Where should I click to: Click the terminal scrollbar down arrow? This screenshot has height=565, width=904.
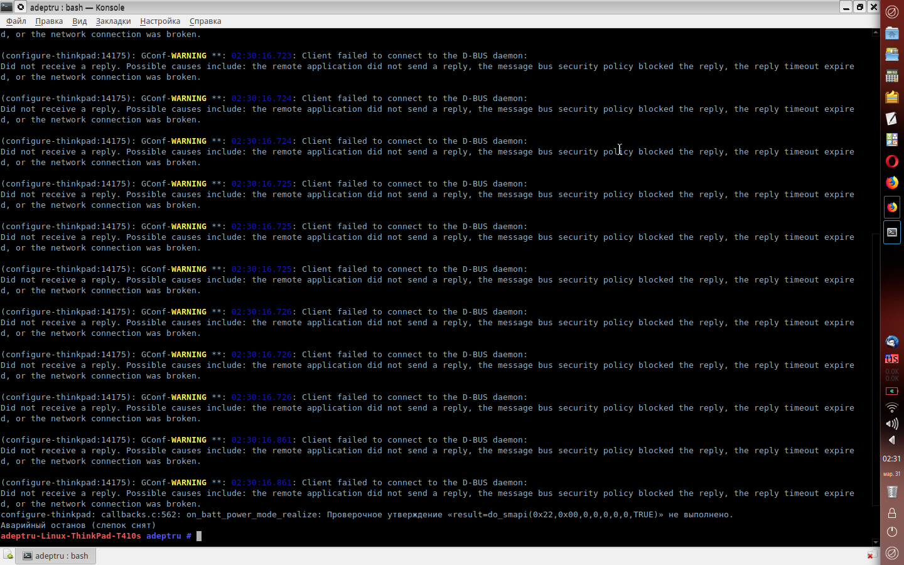coord(875,542)
